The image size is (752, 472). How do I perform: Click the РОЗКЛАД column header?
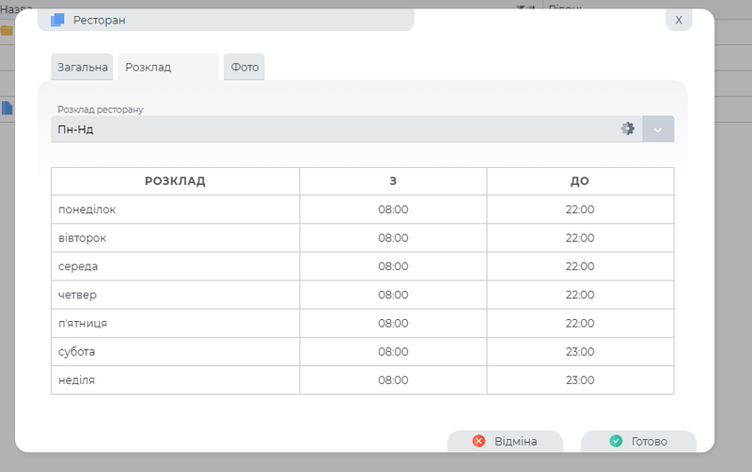(x=175, y=181)
